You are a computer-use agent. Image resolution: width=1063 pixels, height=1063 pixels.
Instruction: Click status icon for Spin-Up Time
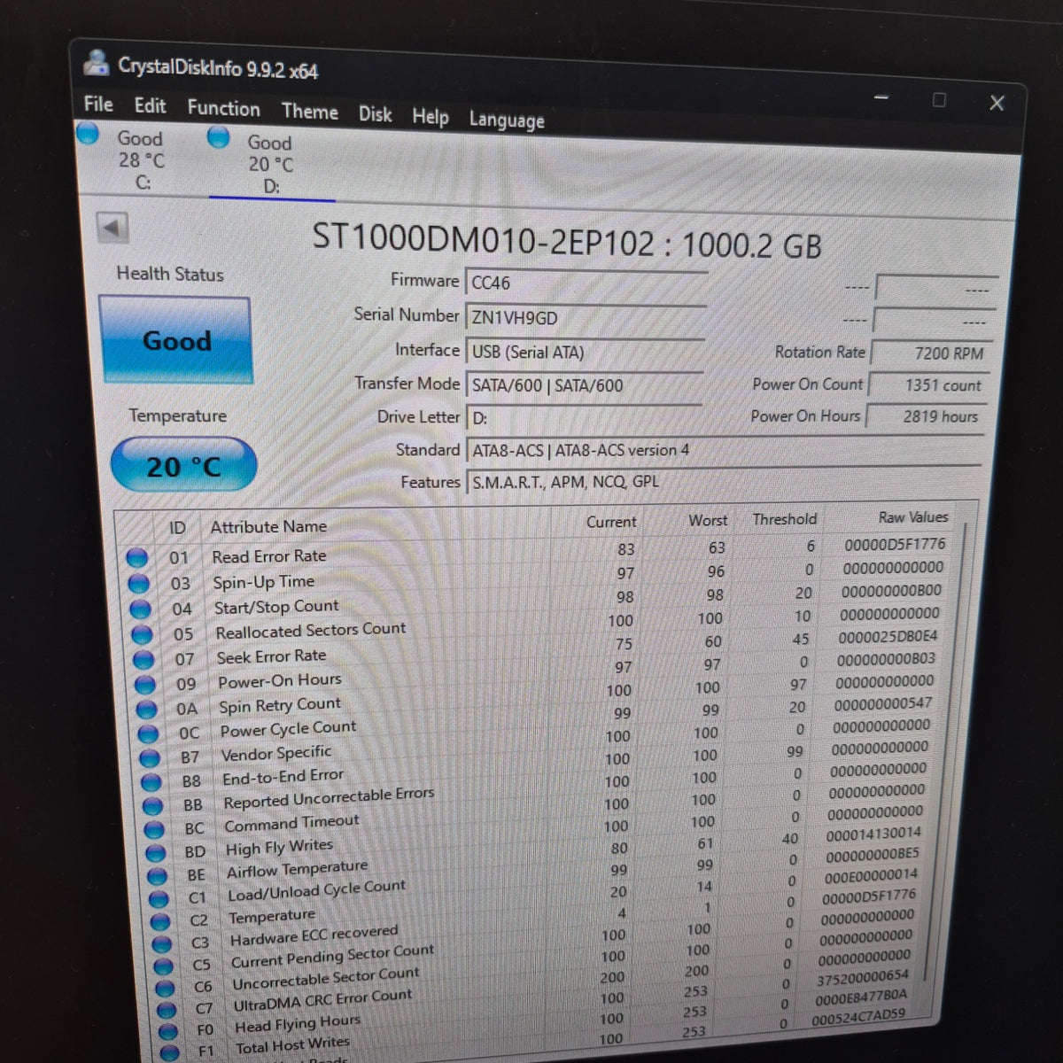click(138, 584)
